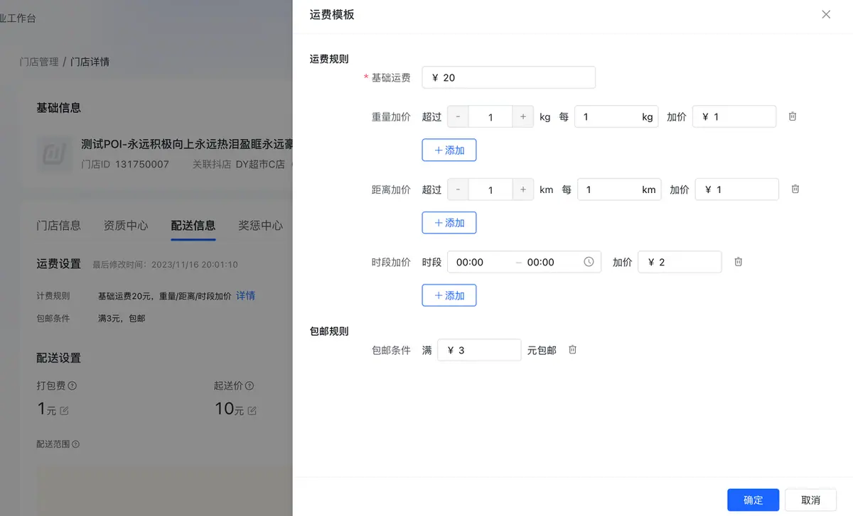Increase 重量加价 threshold with plus button
The image size is (853, 516).
523,117
